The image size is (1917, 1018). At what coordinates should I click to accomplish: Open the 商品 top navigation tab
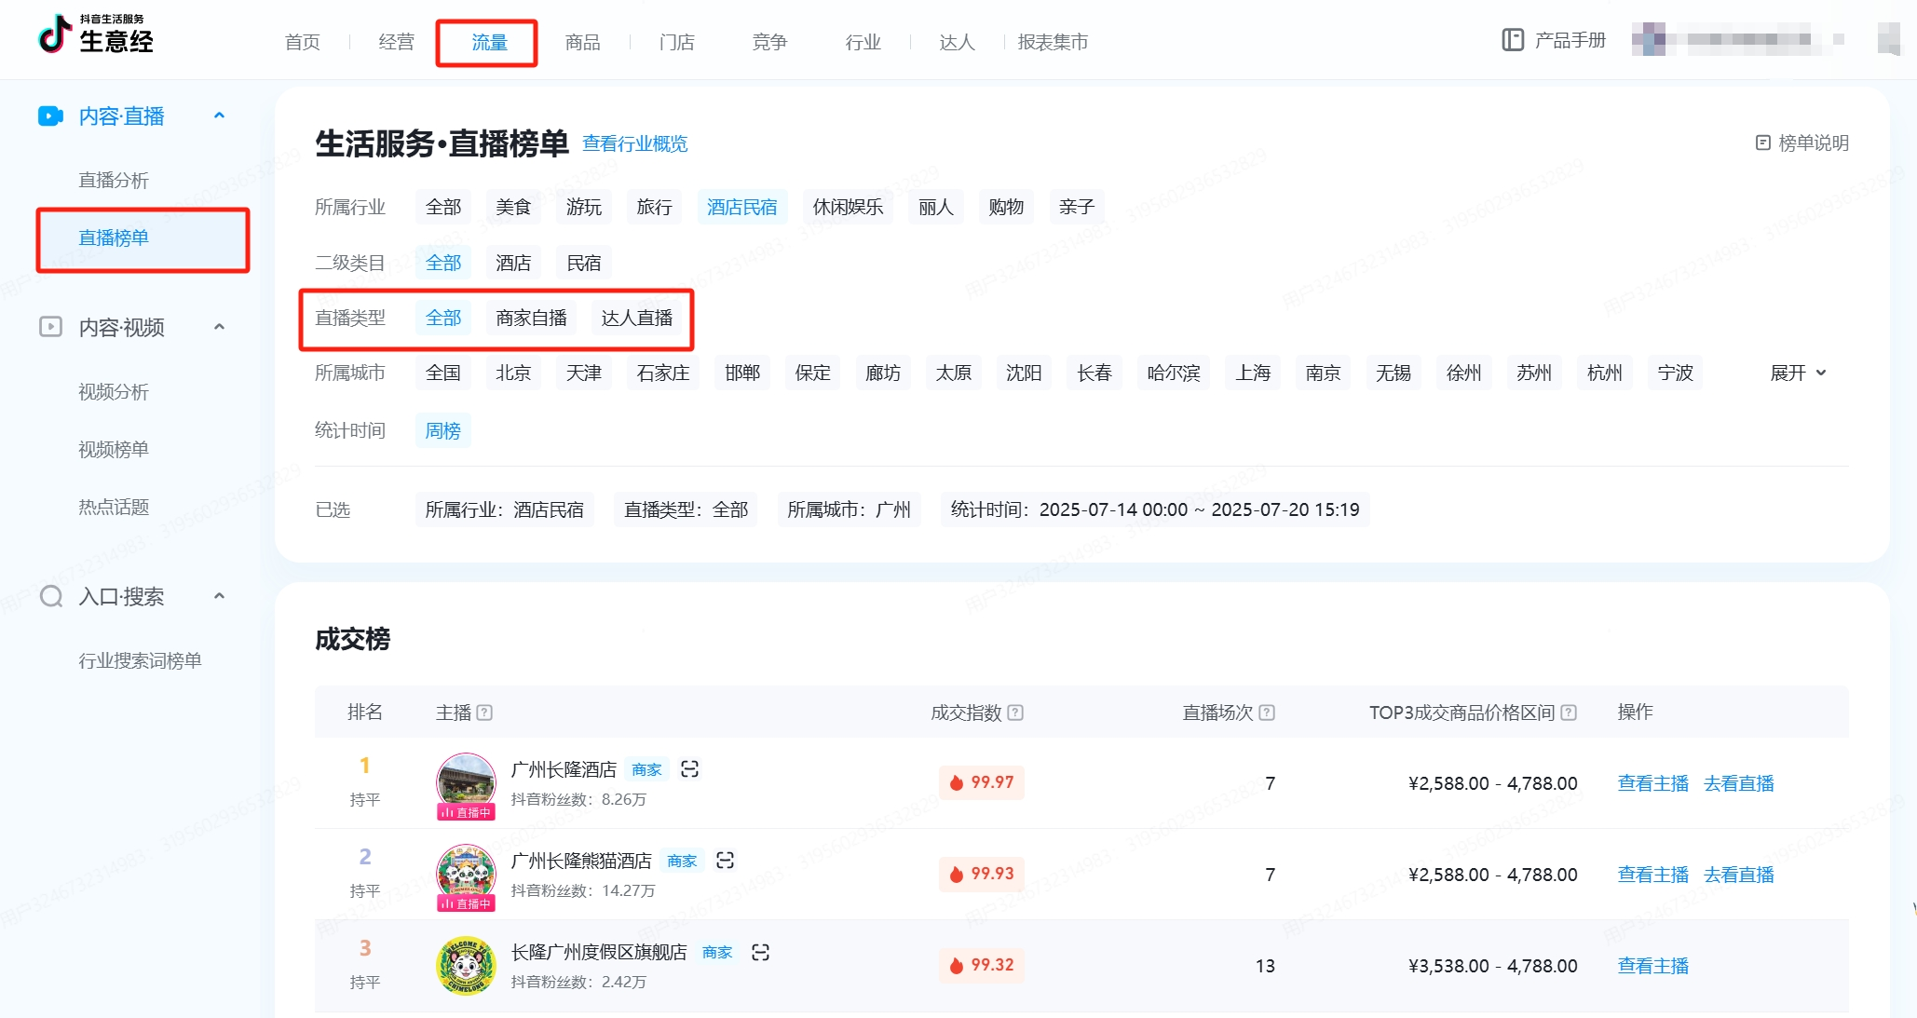coord(582,42)
